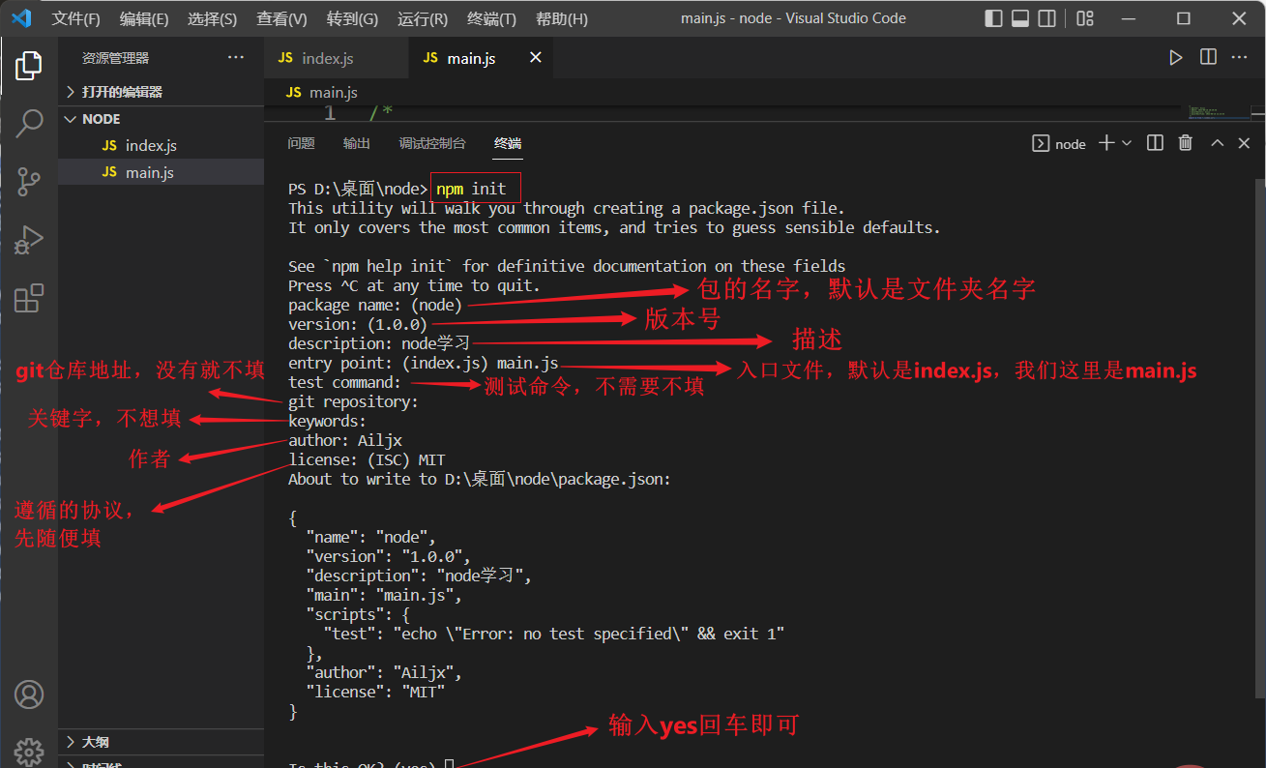Screen dimensions: 1266x768
Task: Expand the 大纲 outline section
Action: 161,742
